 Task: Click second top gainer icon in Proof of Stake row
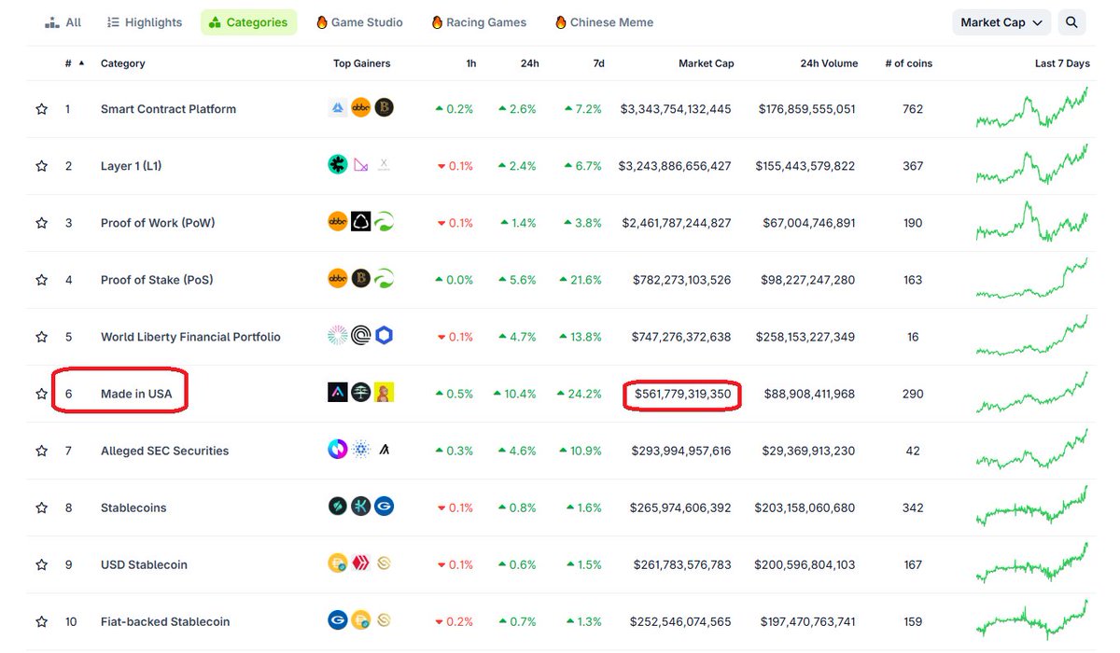pos(360,279)
